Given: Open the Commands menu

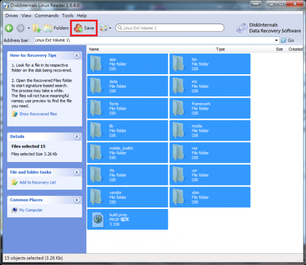Looking at the screenshot, I should [47, 16].
